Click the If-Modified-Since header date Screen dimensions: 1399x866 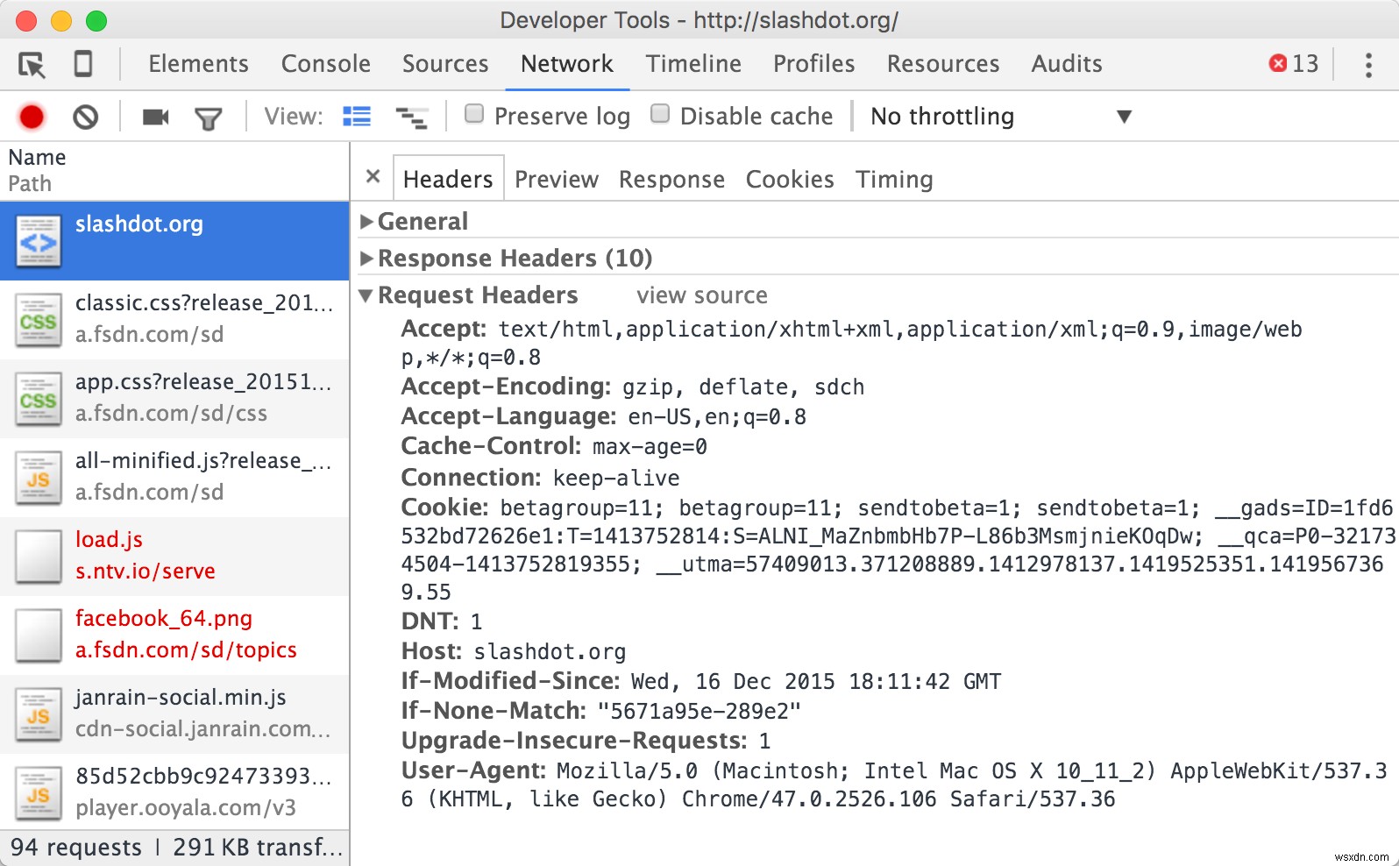[816, 681]
